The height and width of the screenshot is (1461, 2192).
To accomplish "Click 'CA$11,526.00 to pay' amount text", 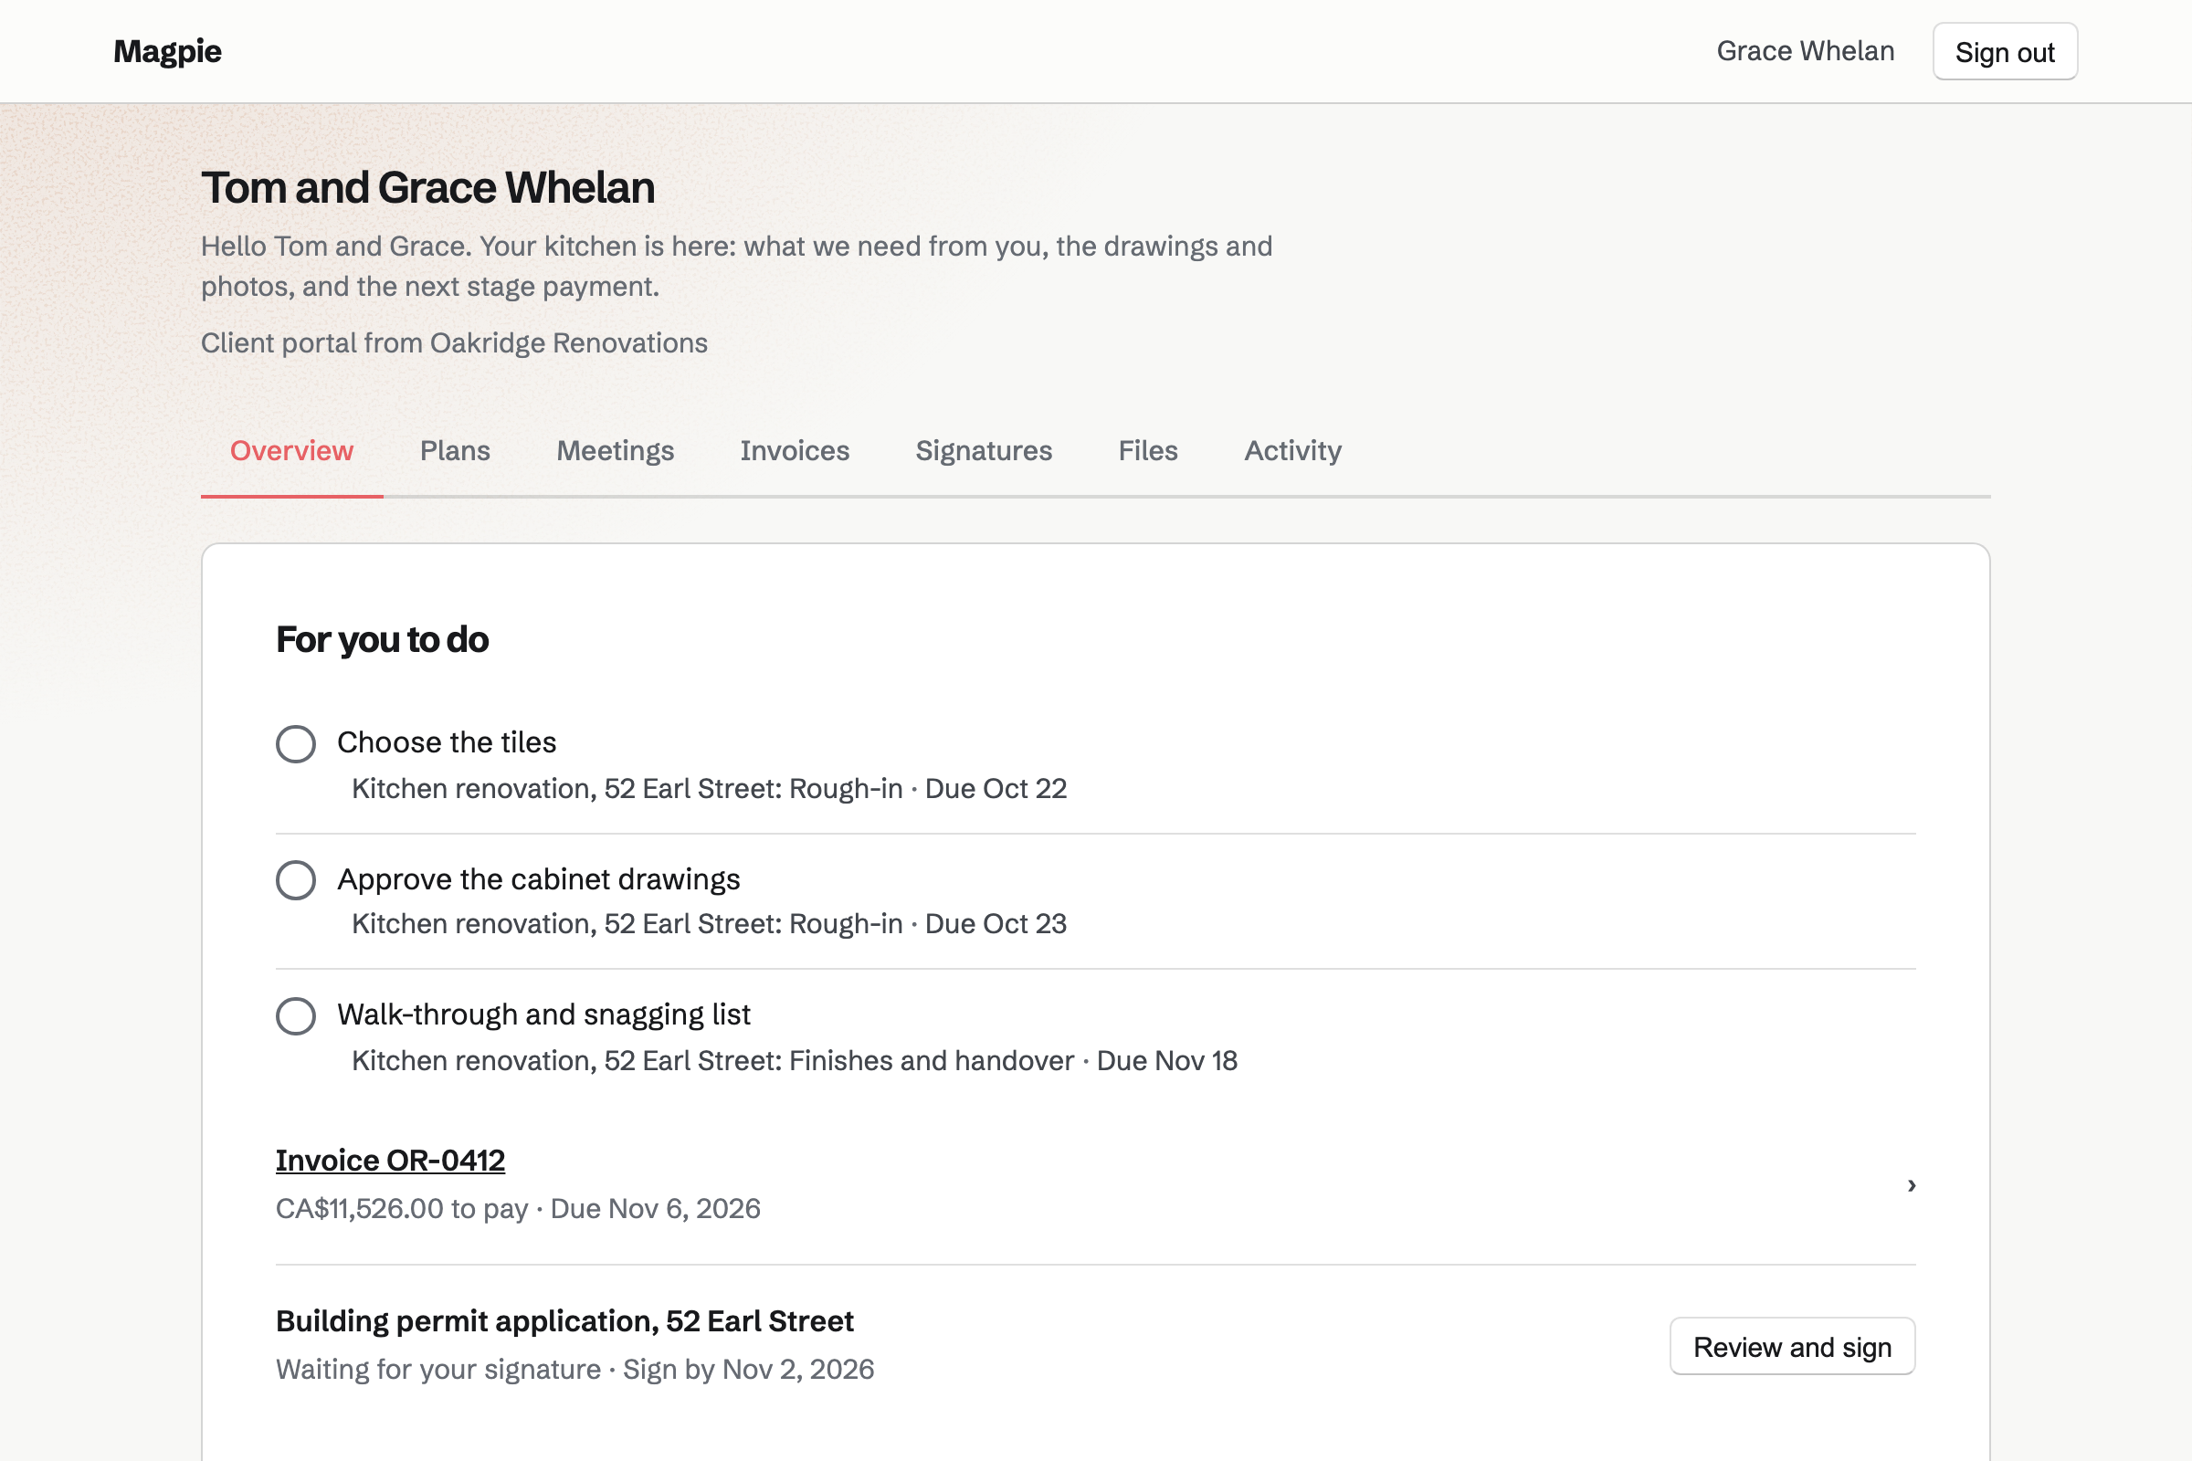I will click(402, 1208).
